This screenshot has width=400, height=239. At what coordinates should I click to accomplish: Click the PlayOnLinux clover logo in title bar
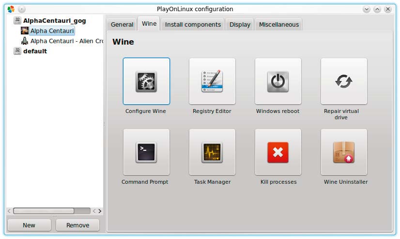(x=11, y=9)
